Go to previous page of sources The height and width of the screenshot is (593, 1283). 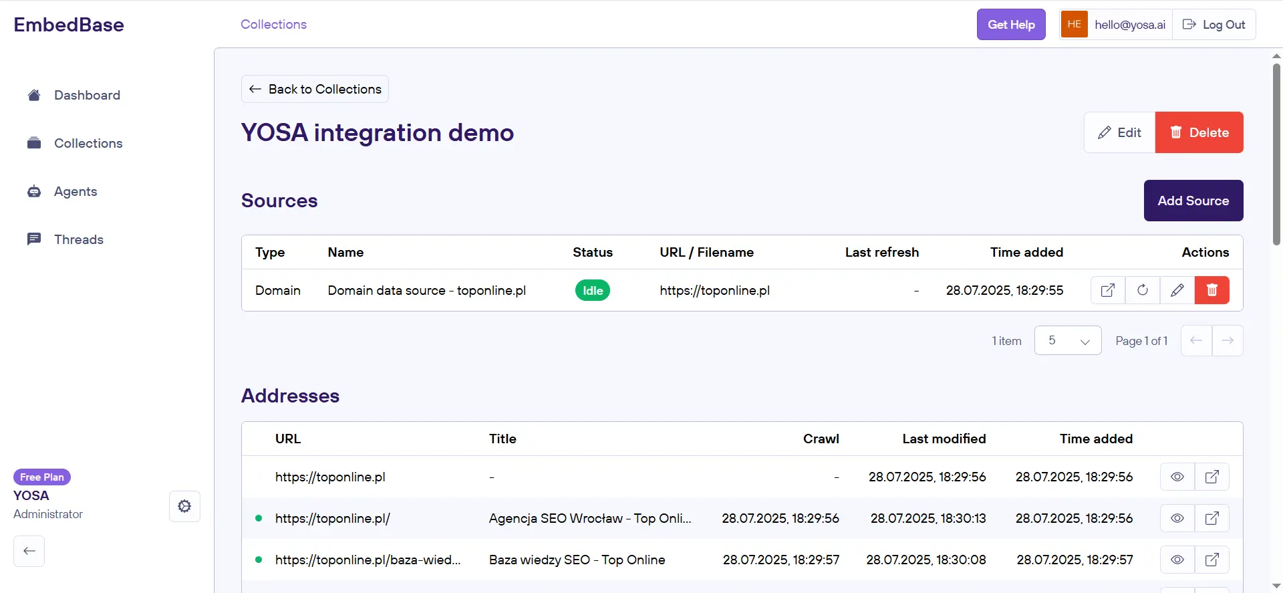[x=1196, y=341]
